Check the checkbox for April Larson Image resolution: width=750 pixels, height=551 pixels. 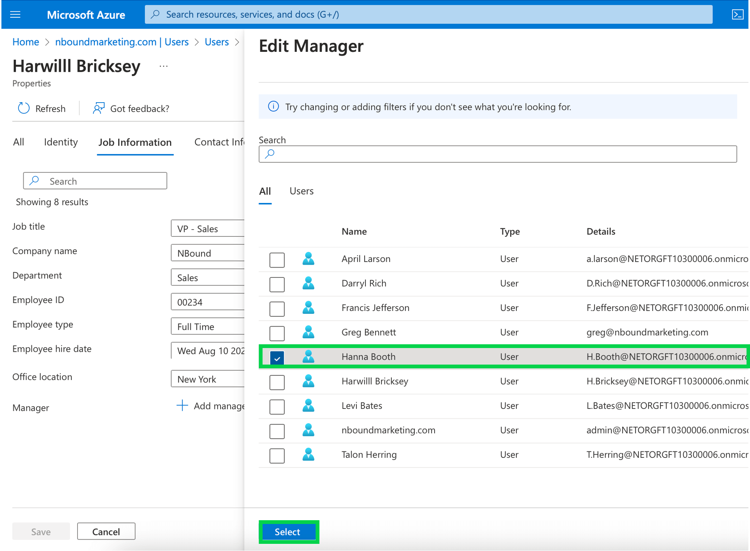[277, 260]
